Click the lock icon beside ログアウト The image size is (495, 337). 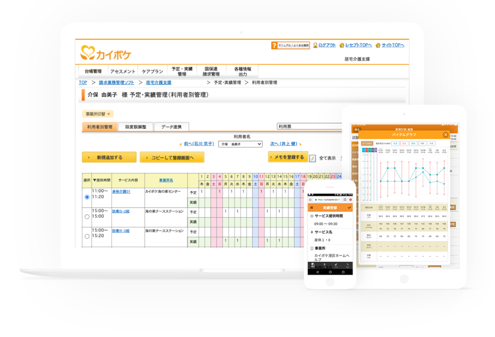click(315, 45)
